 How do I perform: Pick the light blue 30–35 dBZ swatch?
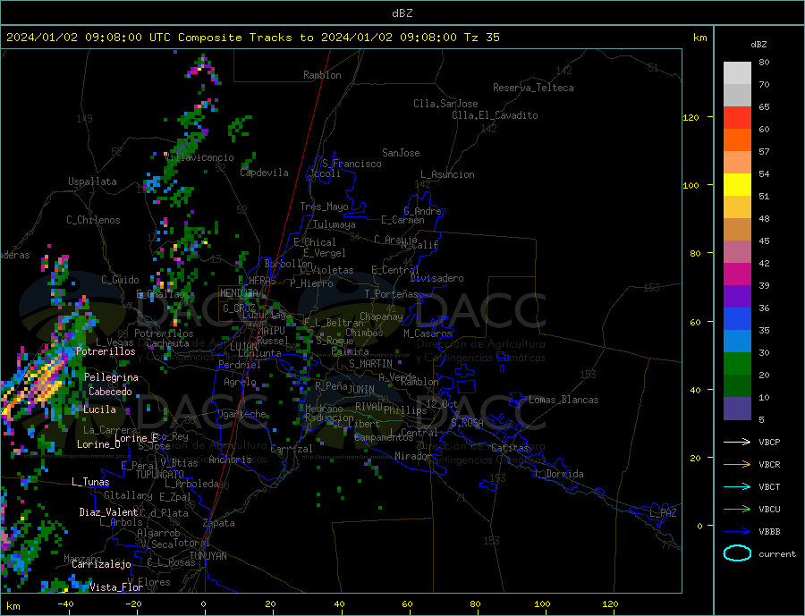737,342
